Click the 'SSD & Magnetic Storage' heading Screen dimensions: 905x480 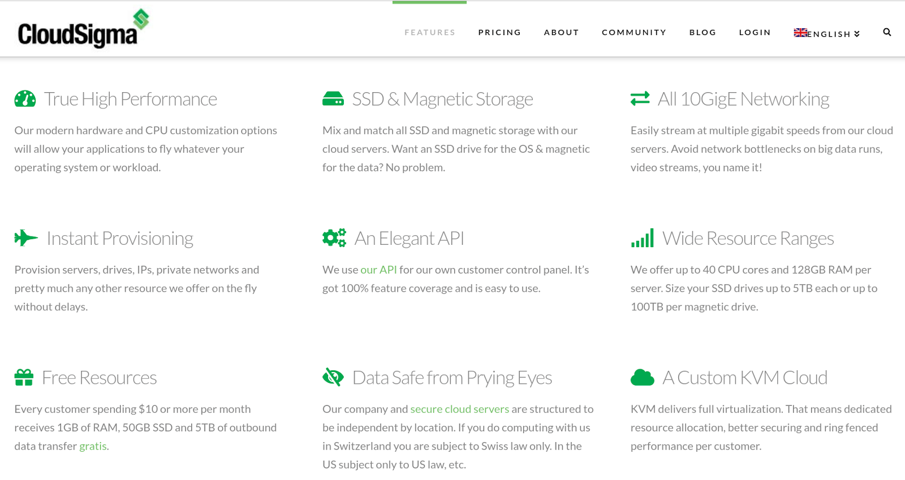[x=442, y=99]
